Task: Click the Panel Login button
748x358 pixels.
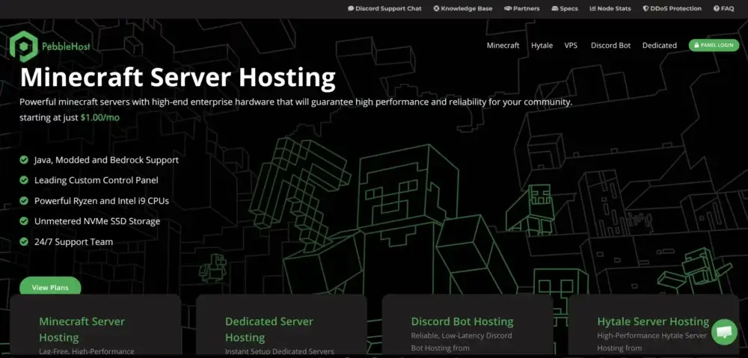Action: 714,46
